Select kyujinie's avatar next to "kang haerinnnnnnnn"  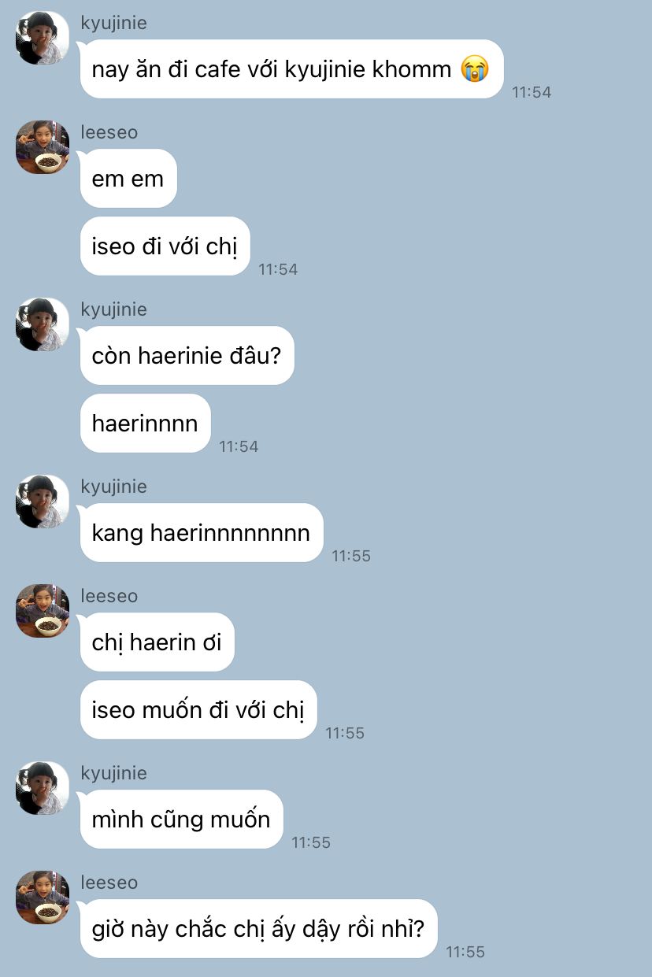42,501
